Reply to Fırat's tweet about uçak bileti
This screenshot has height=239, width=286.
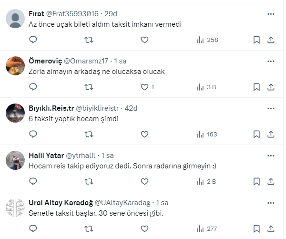[33, 40]
